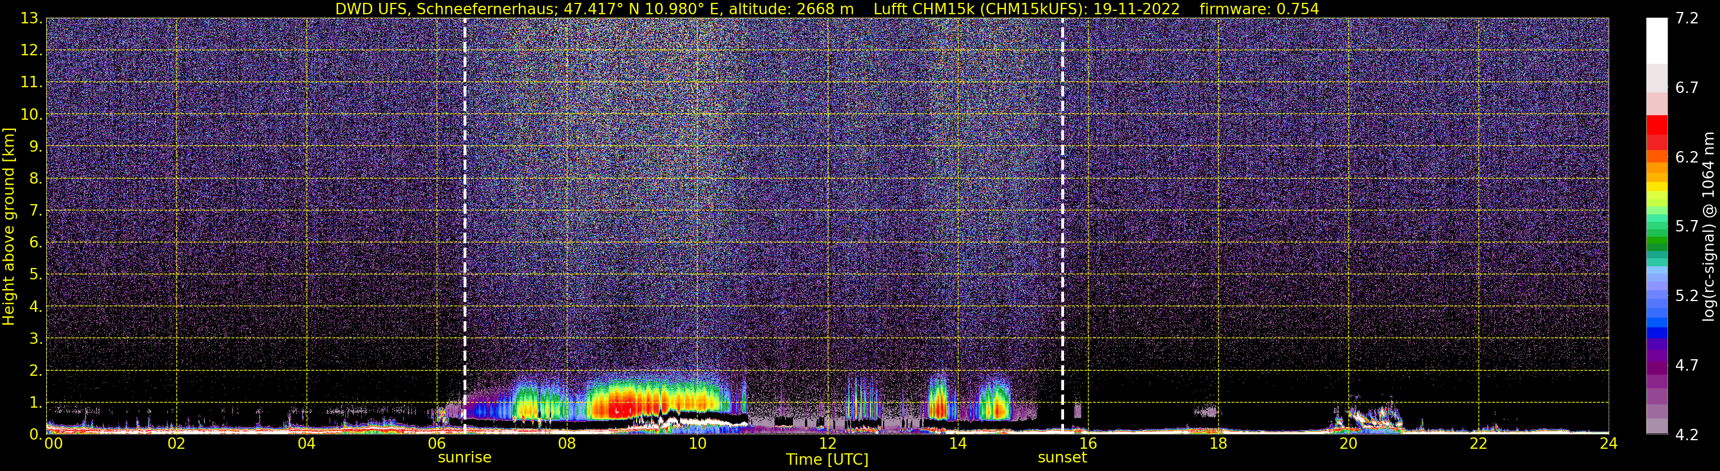The width and height of the screenshot is (1720, 471).
Task: Click the 'Lufft CHM15k (CHM15kUFS)' instrument label
Action: click(x=980, y=9)
